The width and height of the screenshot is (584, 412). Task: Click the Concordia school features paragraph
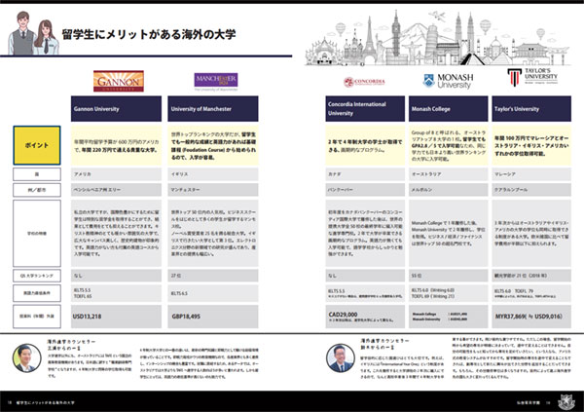point(365,234)
